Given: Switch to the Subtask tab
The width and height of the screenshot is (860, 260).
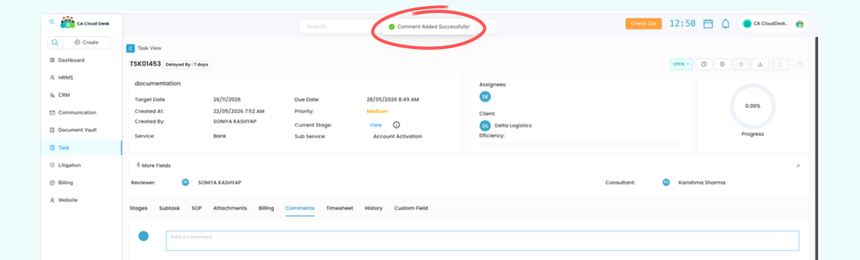Looking at the screenshot, I should [x=170, y=209].
